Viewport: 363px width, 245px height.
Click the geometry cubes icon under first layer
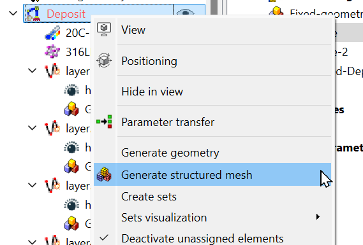click(71, 109)
